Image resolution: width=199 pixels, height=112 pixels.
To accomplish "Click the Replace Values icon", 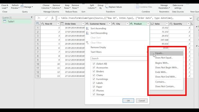I will (107, 7).
